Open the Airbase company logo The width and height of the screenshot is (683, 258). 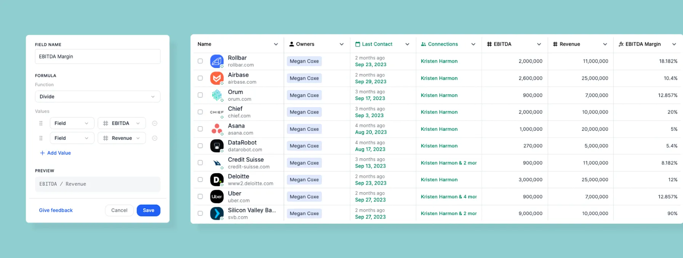[x=217, y=78]
